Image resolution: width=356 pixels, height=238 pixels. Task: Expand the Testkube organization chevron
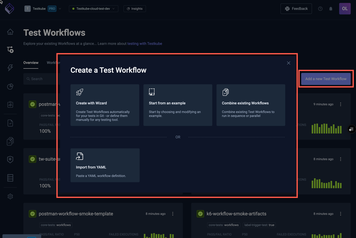60,8
